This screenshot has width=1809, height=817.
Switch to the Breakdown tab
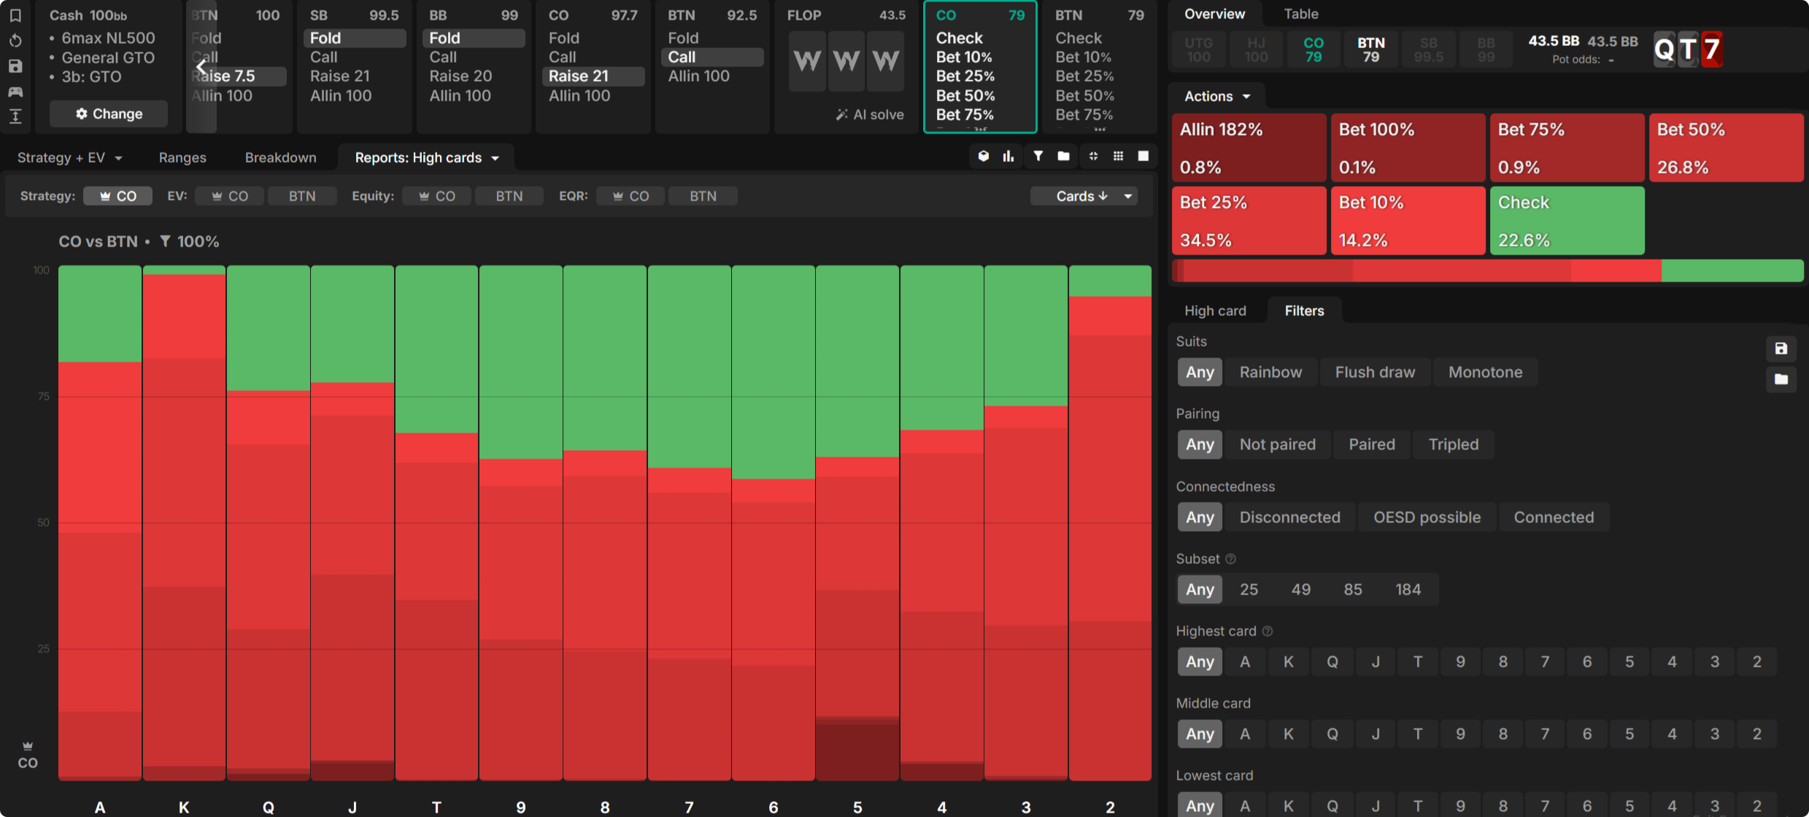pos(280,158)
